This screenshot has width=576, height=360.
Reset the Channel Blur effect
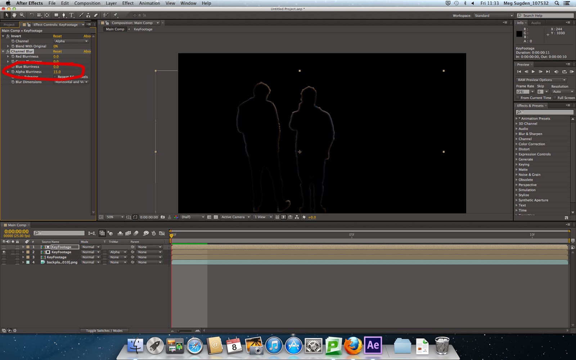click(x=57, y=51)
